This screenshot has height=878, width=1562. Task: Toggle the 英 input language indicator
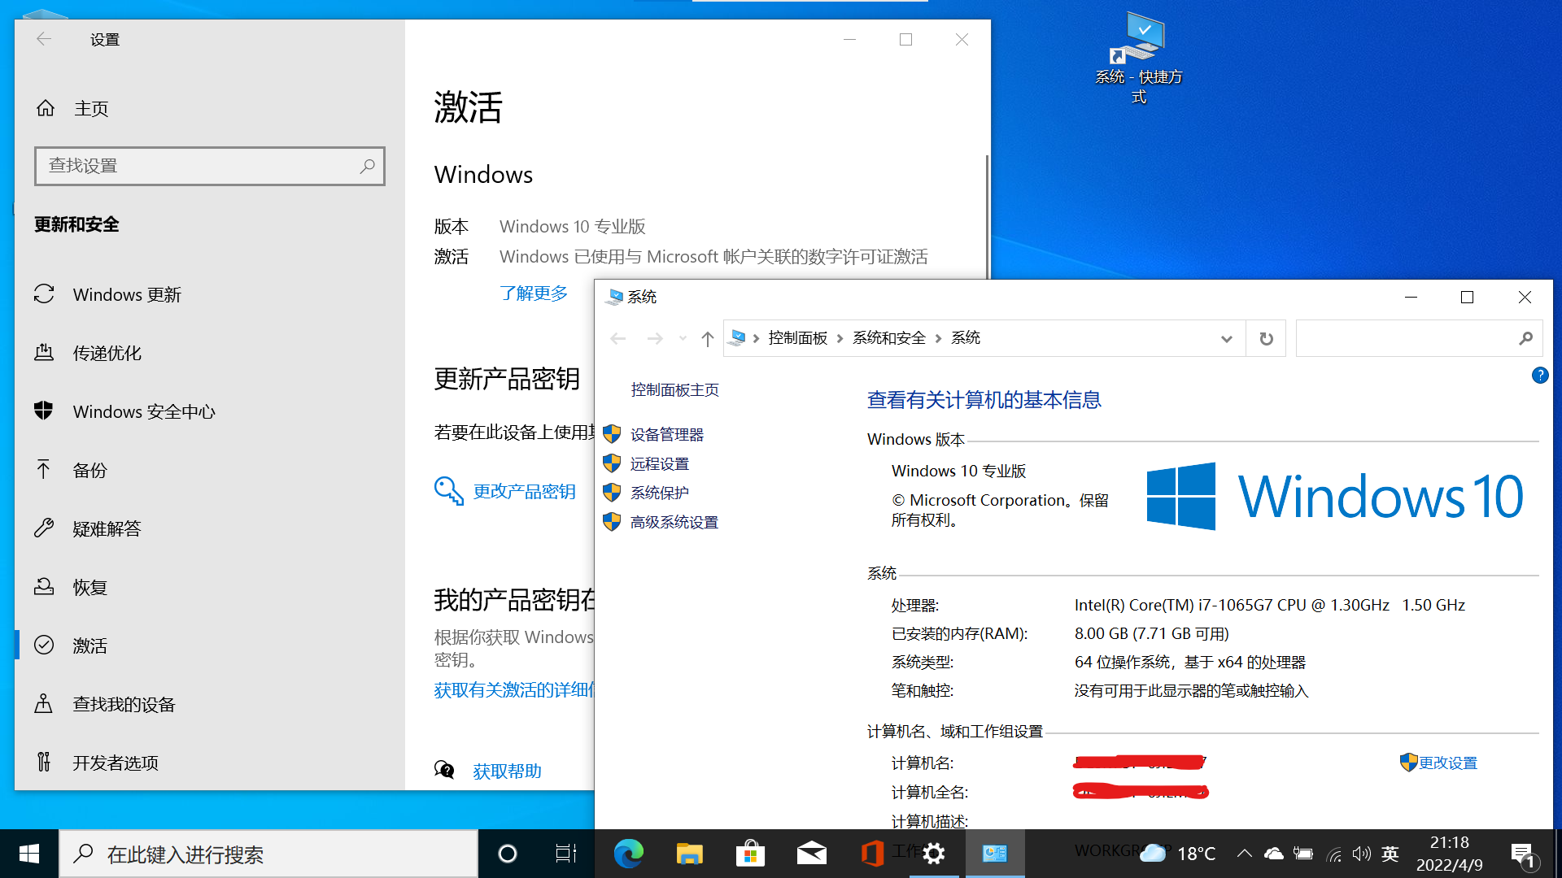point(1390,854)
